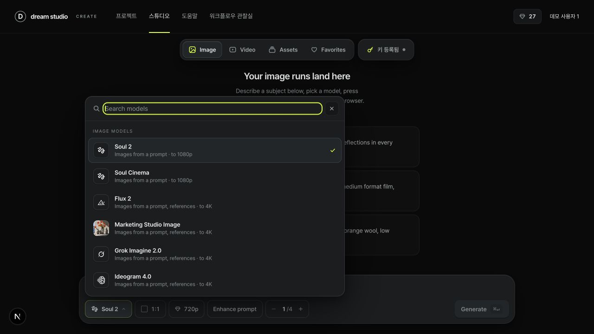Toggle the Enhance prompt option
The height and width of the screenshot is (334, 594).
pos(235,309)
